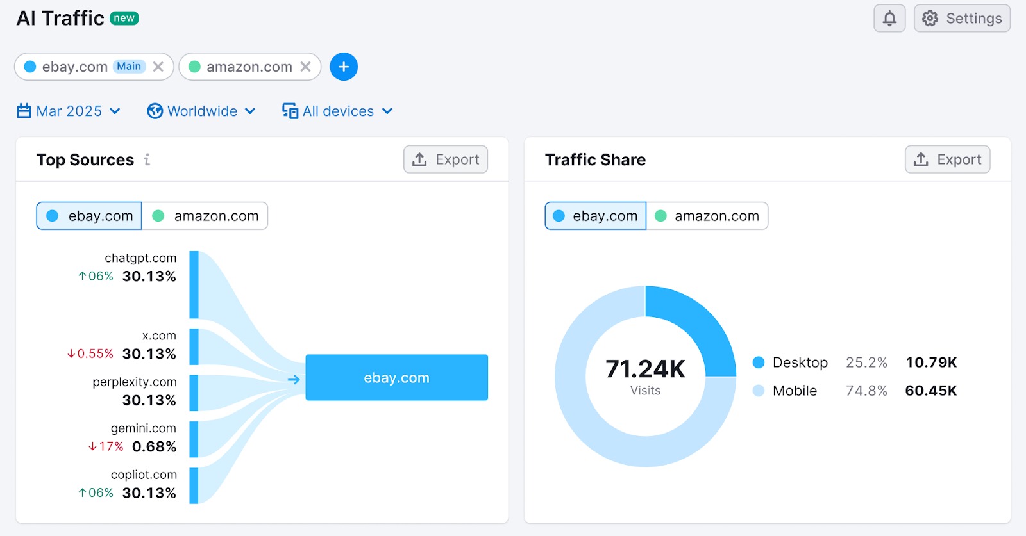This screenshot has width=1026, height=536.
Task: Select ebay.com tab in Traffic Share
Action: (x=596, y=216)
